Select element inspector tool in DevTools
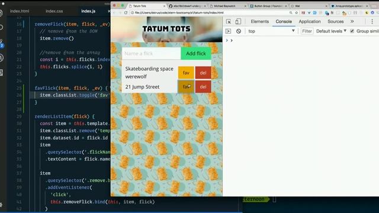Image resolution: width=379 pixels, height=213 pixels. [229, 21]
